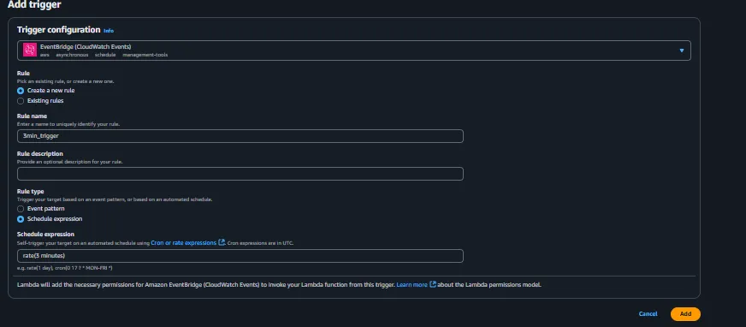Expand the trigger source dropdown arrow
746x327 pixels.
[x=681, y=51]
